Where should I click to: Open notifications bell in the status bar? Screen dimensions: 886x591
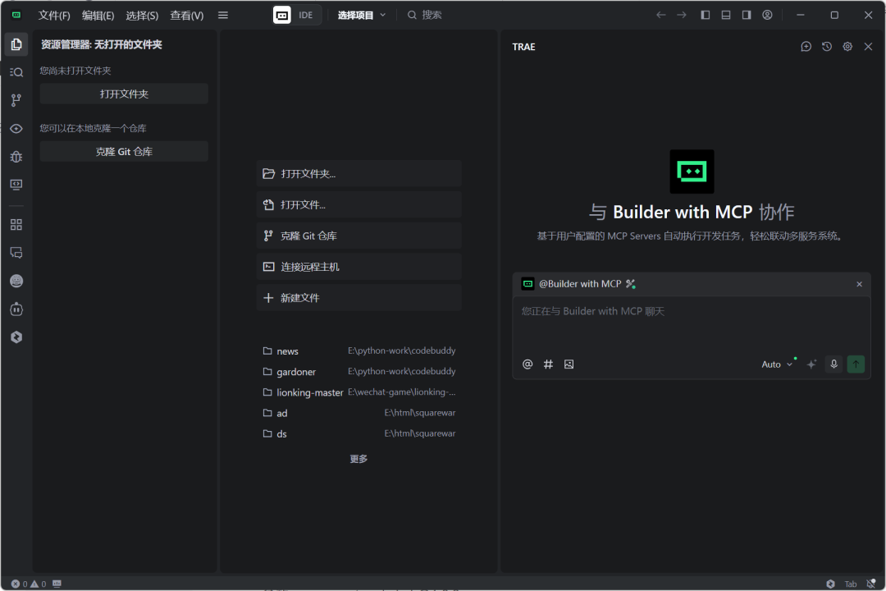click(x=870, y=584)
